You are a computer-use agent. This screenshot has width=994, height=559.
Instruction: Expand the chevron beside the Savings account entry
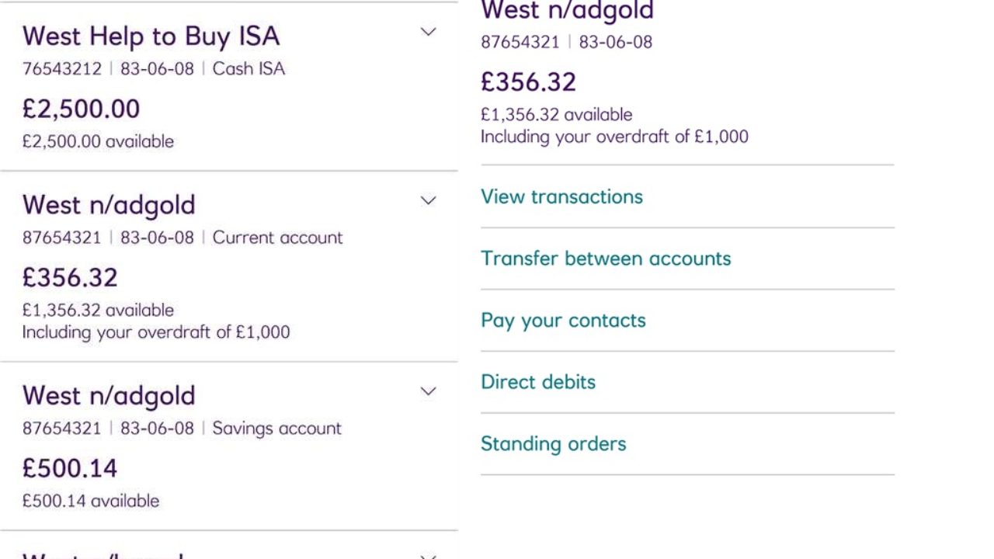(428, 391)
